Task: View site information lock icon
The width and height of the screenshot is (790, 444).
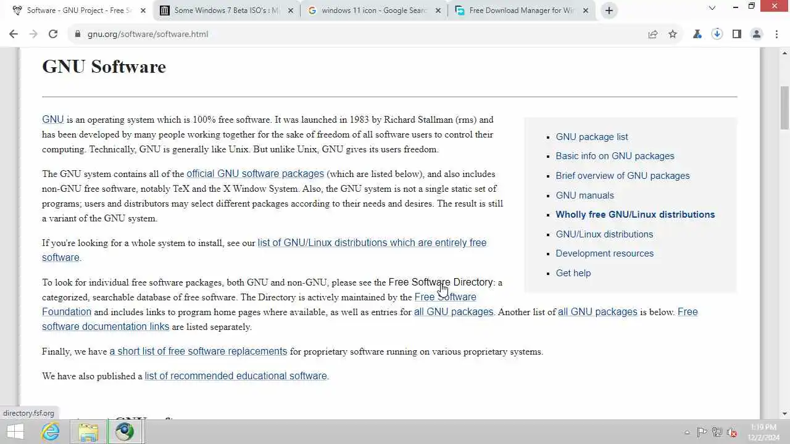Action: [x=78, y=34]
